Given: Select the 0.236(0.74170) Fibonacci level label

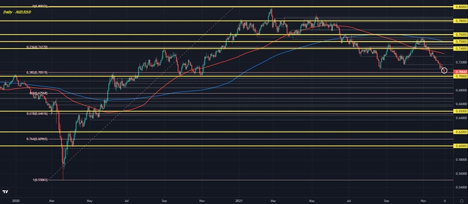Looking at the screenshot, I should point(37,47).
